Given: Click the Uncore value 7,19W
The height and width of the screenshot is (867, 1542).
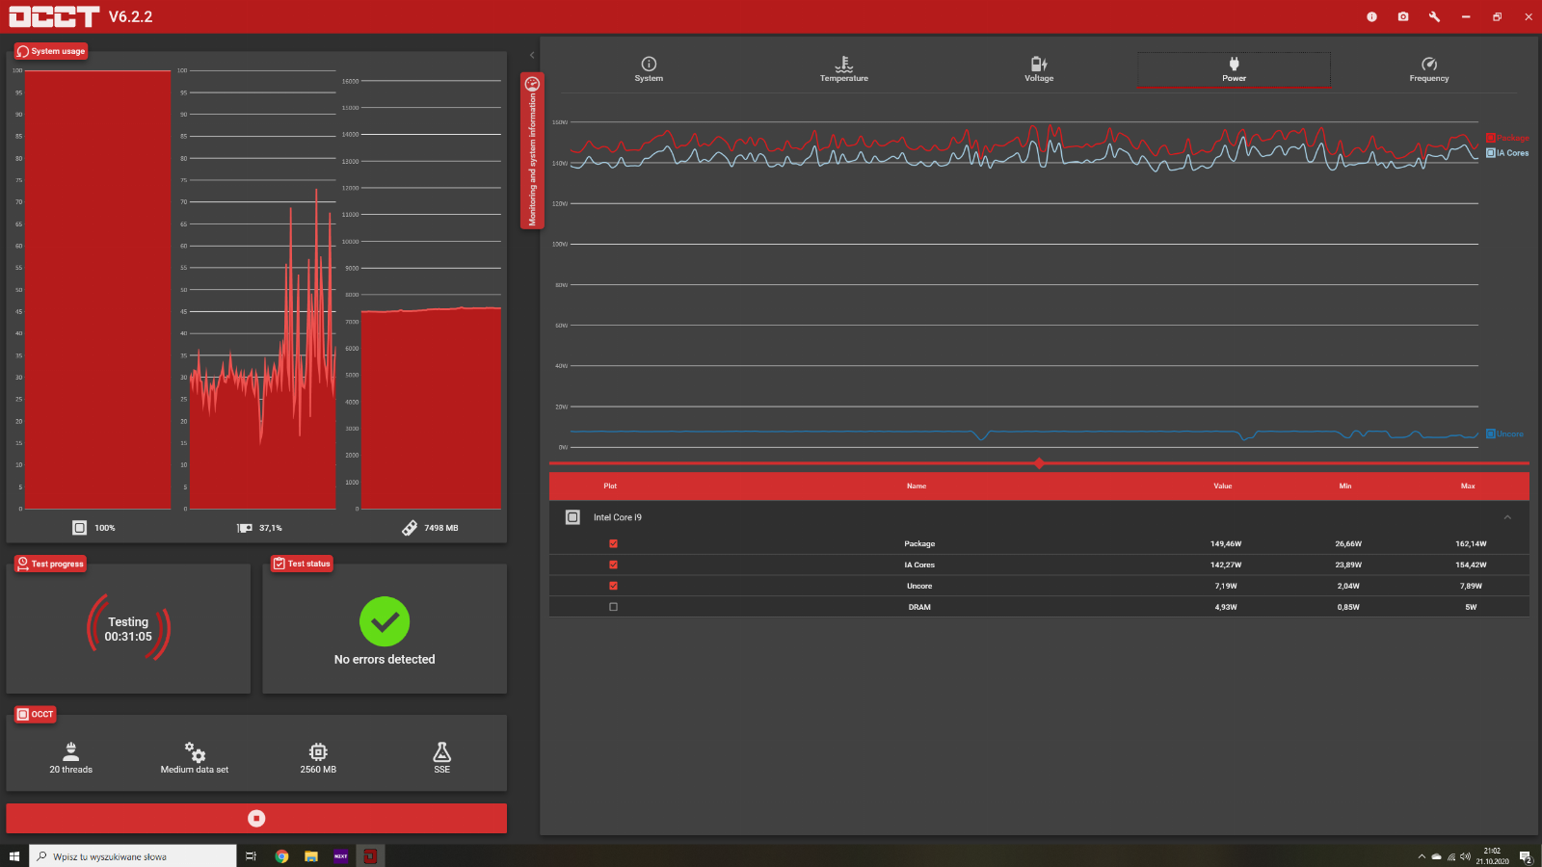Looking at the screenshot, I should [1226, 587].
